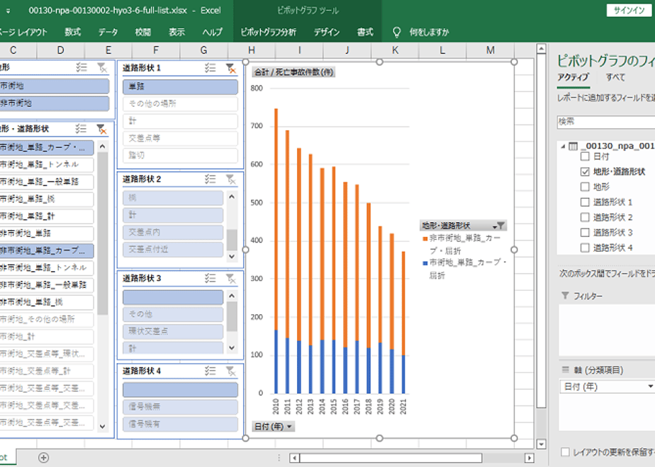Click the filter funnel icon beside フィルター area
Screen dimensions: 655x467
click(565, 296)
